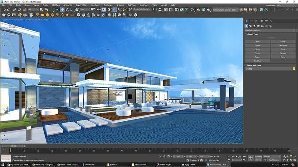Open the Selected key filter dropdown
The image size is (298, 167).
coord(272,156)
